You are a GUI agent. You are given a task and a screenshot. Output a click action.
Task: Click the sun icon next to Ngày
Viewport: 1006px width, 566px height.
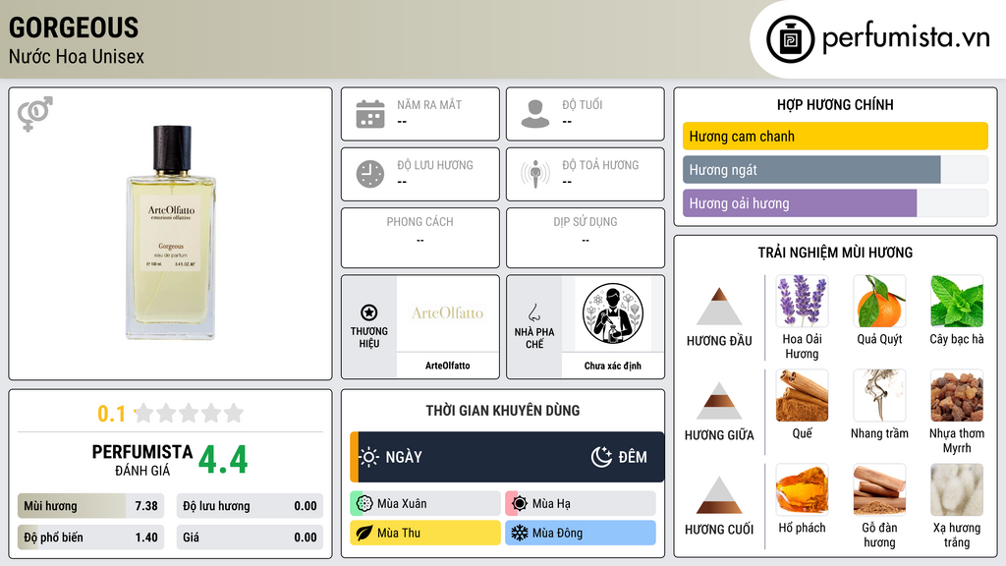click(369, 457)
